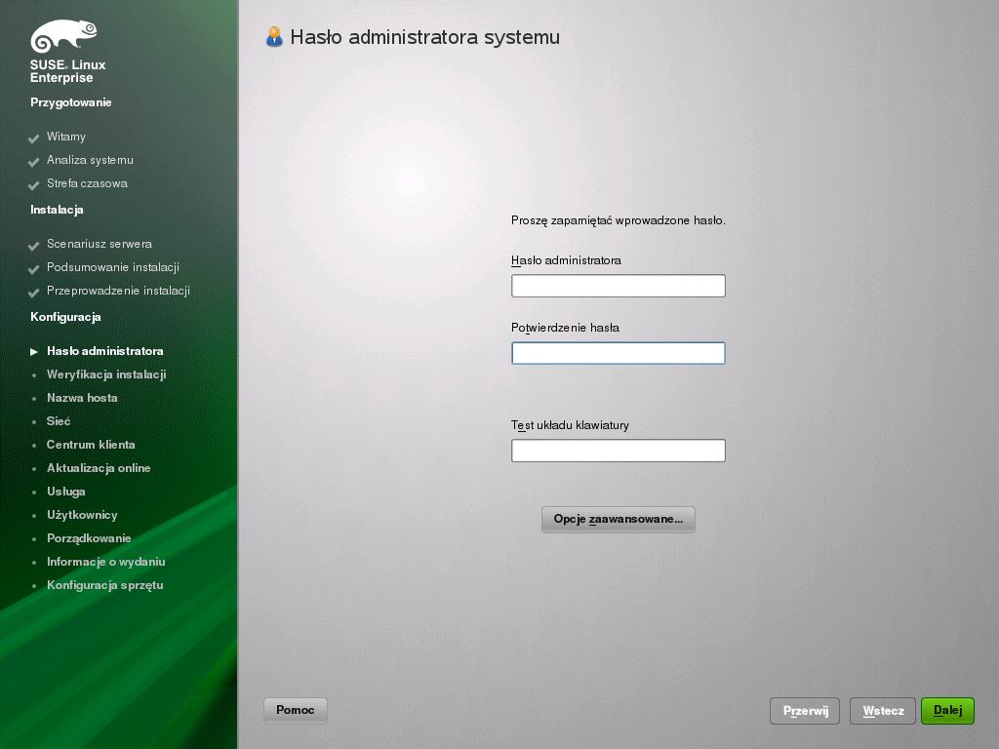Select Porządkowanie step in sidebar
Screen dimensions: 999x749
tap(89, 538)
